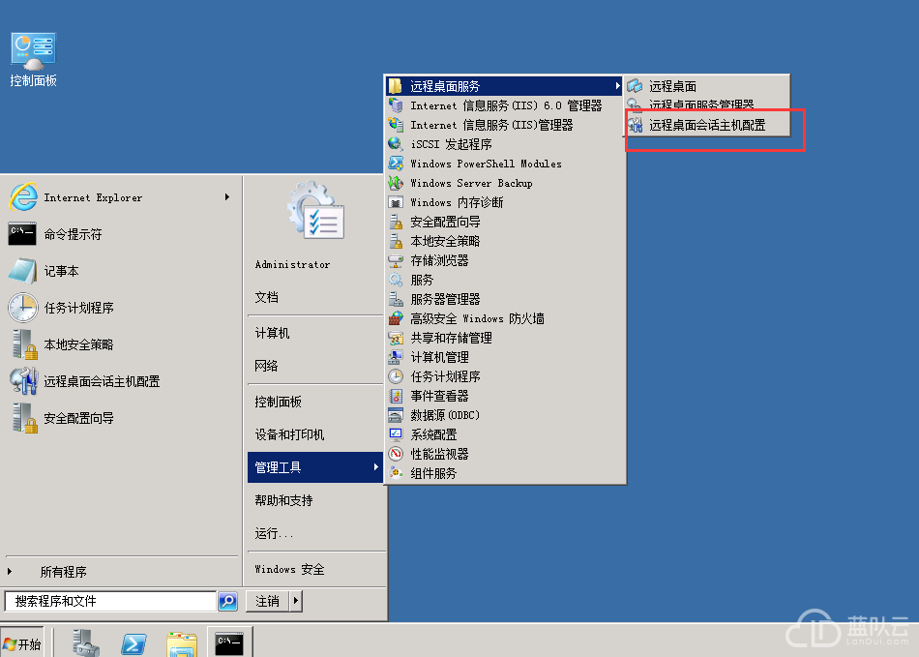The image size is (919, 657).
Task: Click the search magnifier button
Action: (x=227, y=601)
